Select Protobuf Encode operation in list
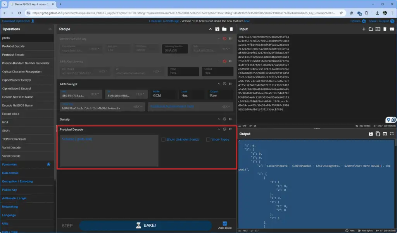This screenshot has width=397, height=233. (27, 55)
